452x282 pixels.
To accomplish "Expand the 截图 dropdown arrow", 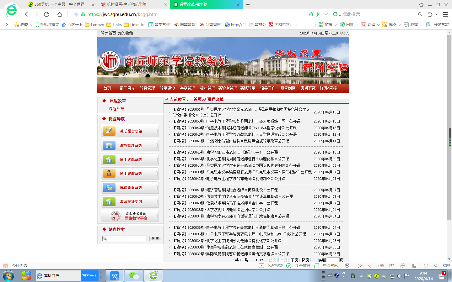I will click(x=400, y=25).
